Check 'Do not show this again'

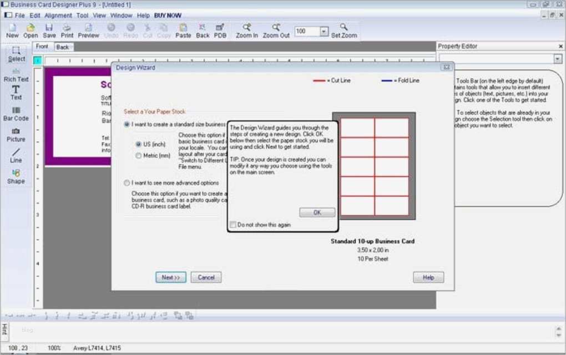pos(233,225)
